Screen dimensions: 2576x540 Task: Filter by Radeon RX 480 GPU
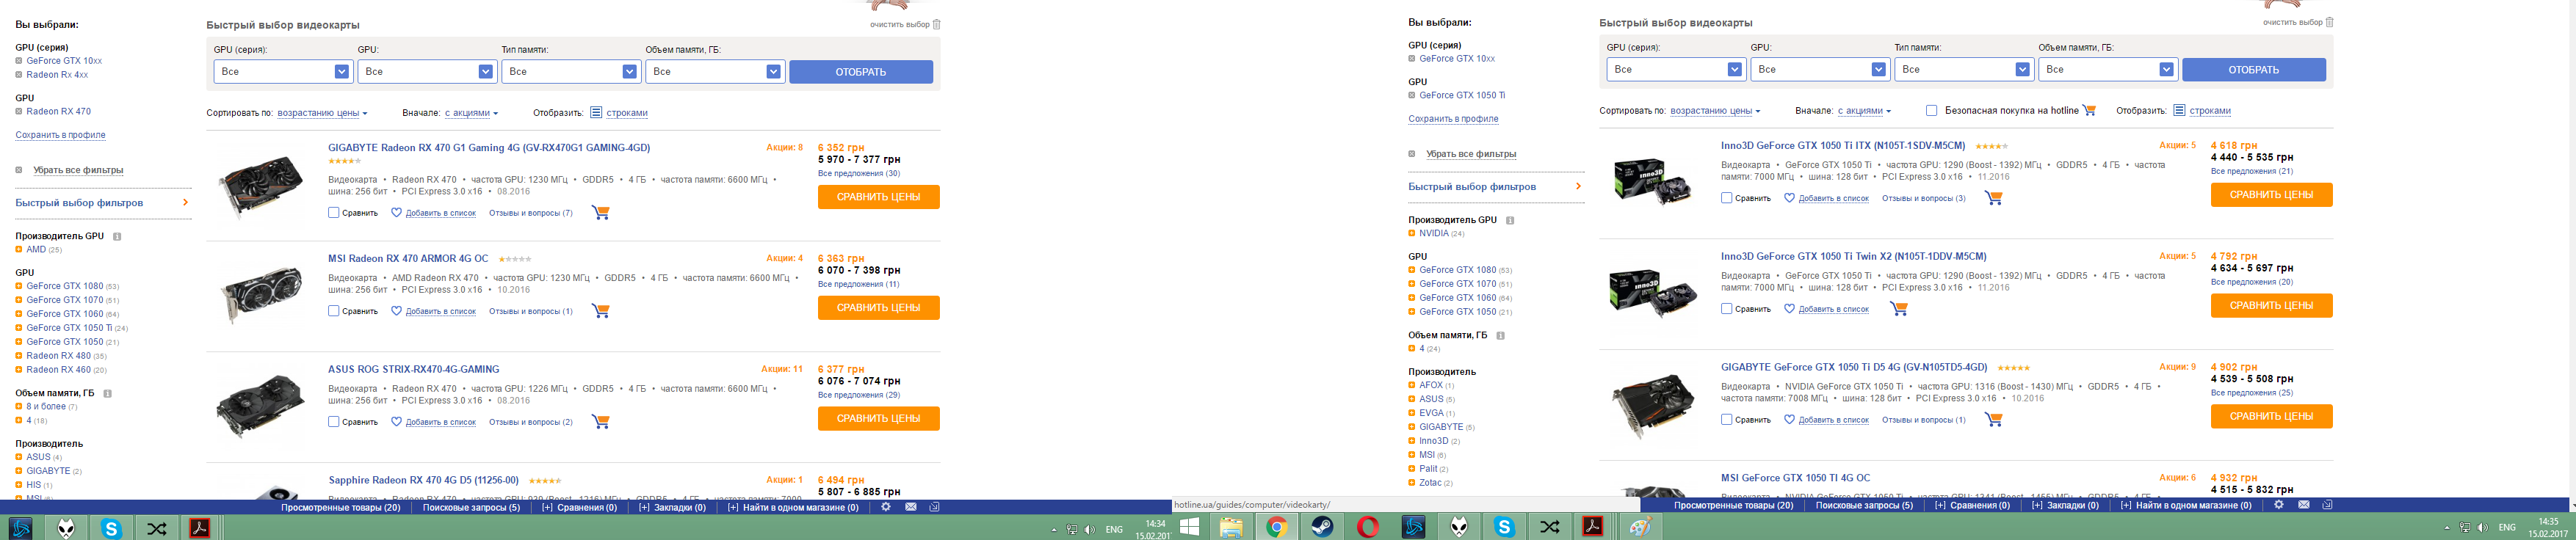point(58,356)
